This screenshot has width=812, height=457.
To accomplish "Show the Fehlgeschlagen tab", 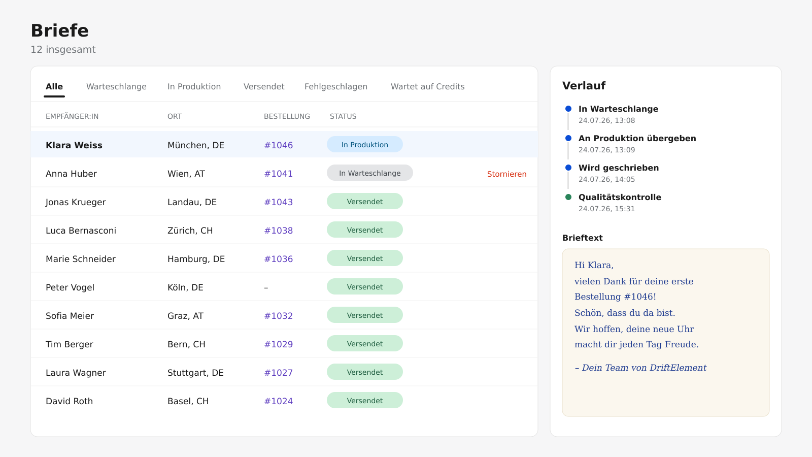I will click(x=336, y=86).
